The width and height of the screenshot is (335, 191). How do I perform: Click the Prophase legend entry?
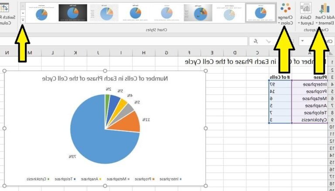pos(145,179)
